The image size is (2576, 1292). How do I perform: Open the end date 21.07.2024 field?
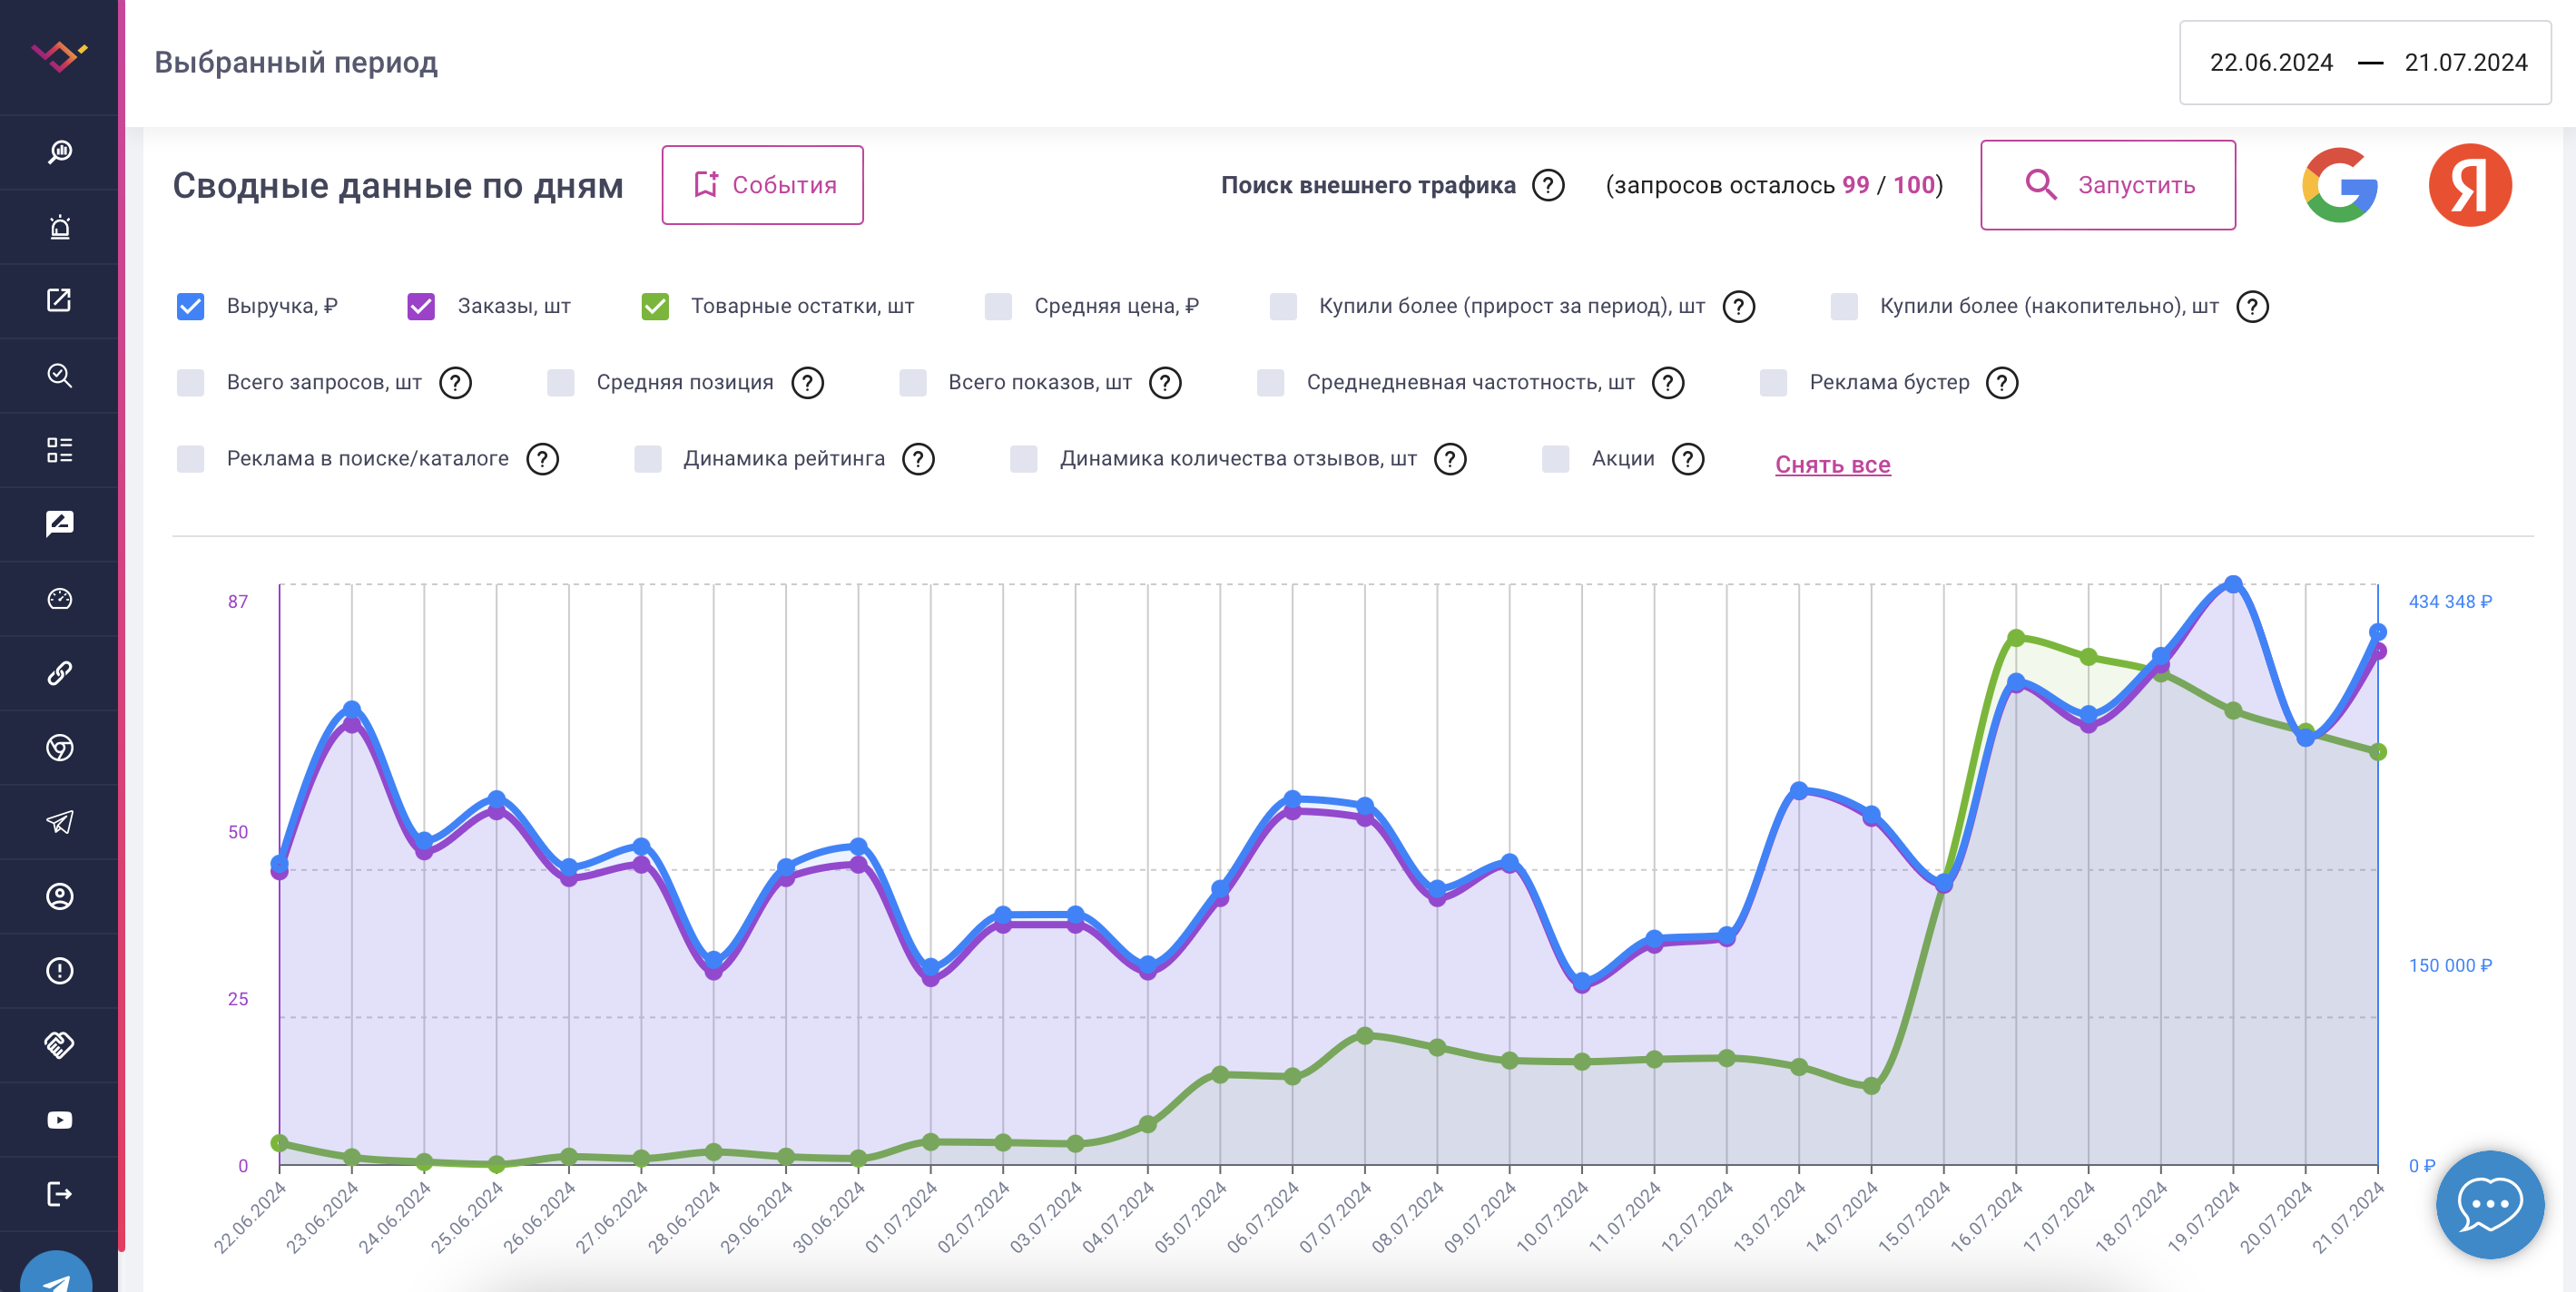(2466, 63)
